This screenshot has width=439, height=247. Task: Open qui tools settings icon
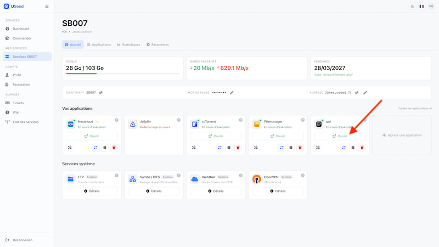(318, 148)
